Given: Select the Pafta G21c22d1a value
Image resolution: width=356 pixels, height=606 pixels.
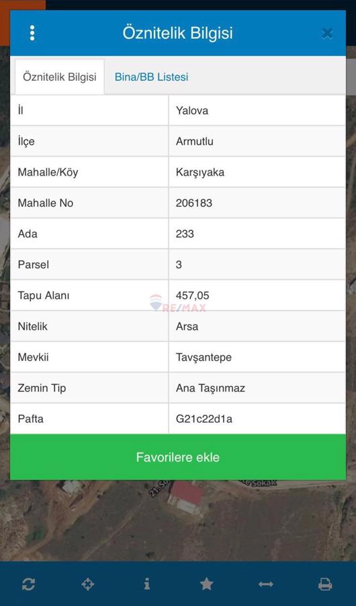Looking at the screenshot, I should 204,419.
